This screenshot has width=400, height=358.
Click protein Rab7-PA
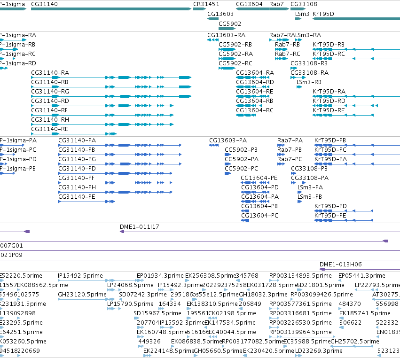click(281, 145)
